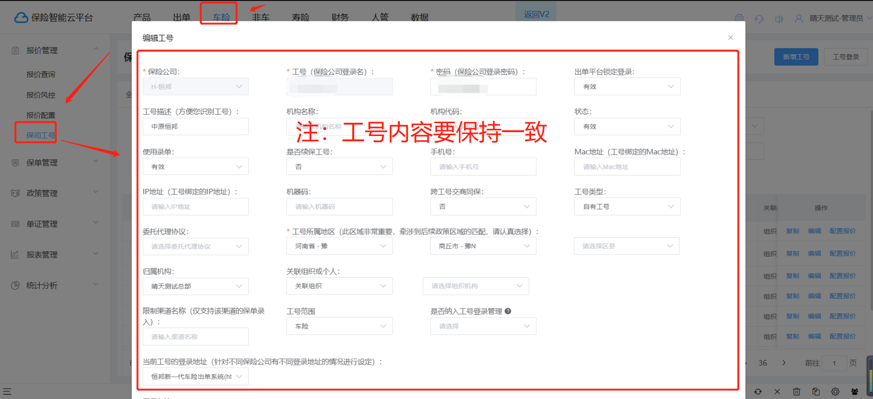Screen dimensions: 873x399
Task: Open 报价配置 in the sidebar
Action: (41, 116)
